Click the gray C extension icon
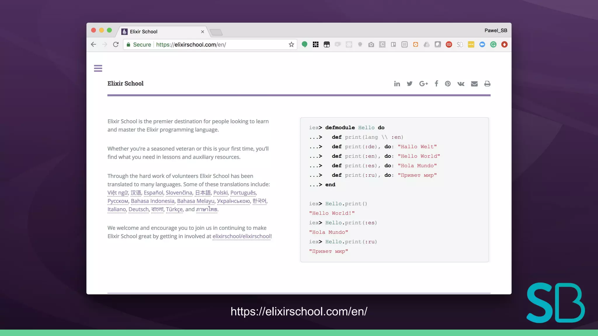Screen dimensions: 598x336 (x=382, y=44)
